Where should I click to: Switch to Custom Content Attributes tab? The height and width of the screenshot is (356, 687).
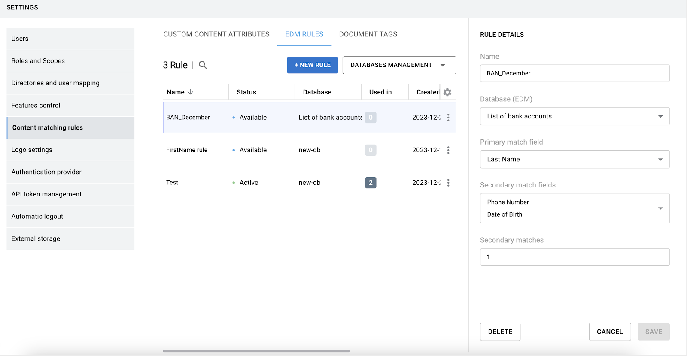pos(216,34)
